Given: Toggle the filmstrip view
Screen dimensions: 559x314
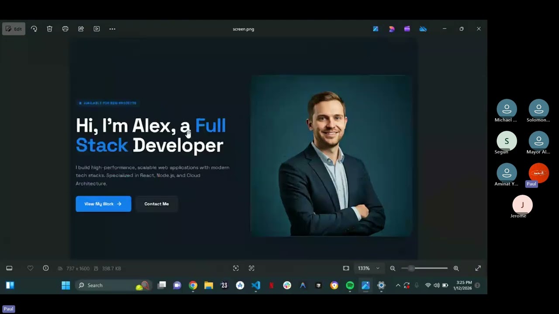Looking at the screenshot, I should pyautogui.click(x=9, y=268).
